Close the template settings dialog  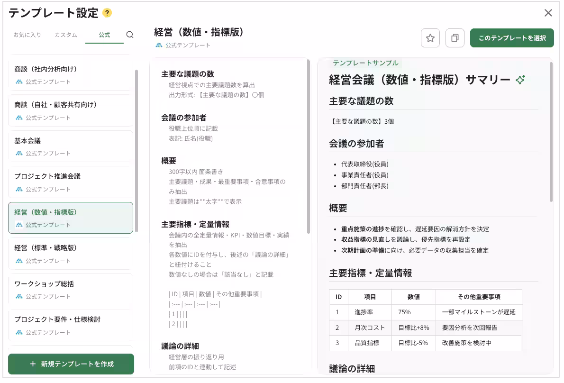pos(548,13)
